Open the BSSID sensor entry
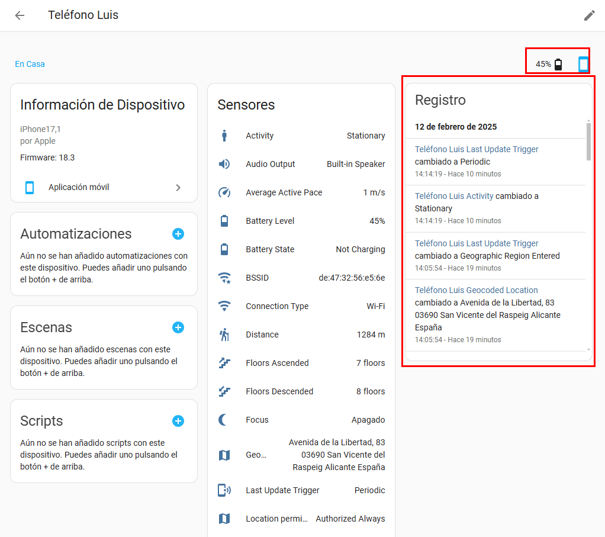This screenshot has height=537, width=605. click(301, 278)
